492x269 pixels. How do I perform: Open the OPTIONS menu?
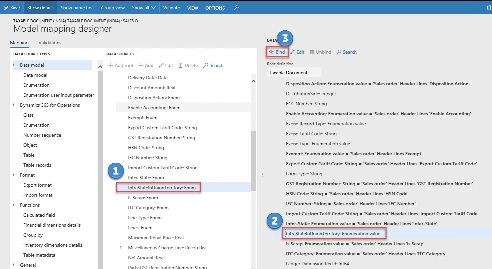215,8
